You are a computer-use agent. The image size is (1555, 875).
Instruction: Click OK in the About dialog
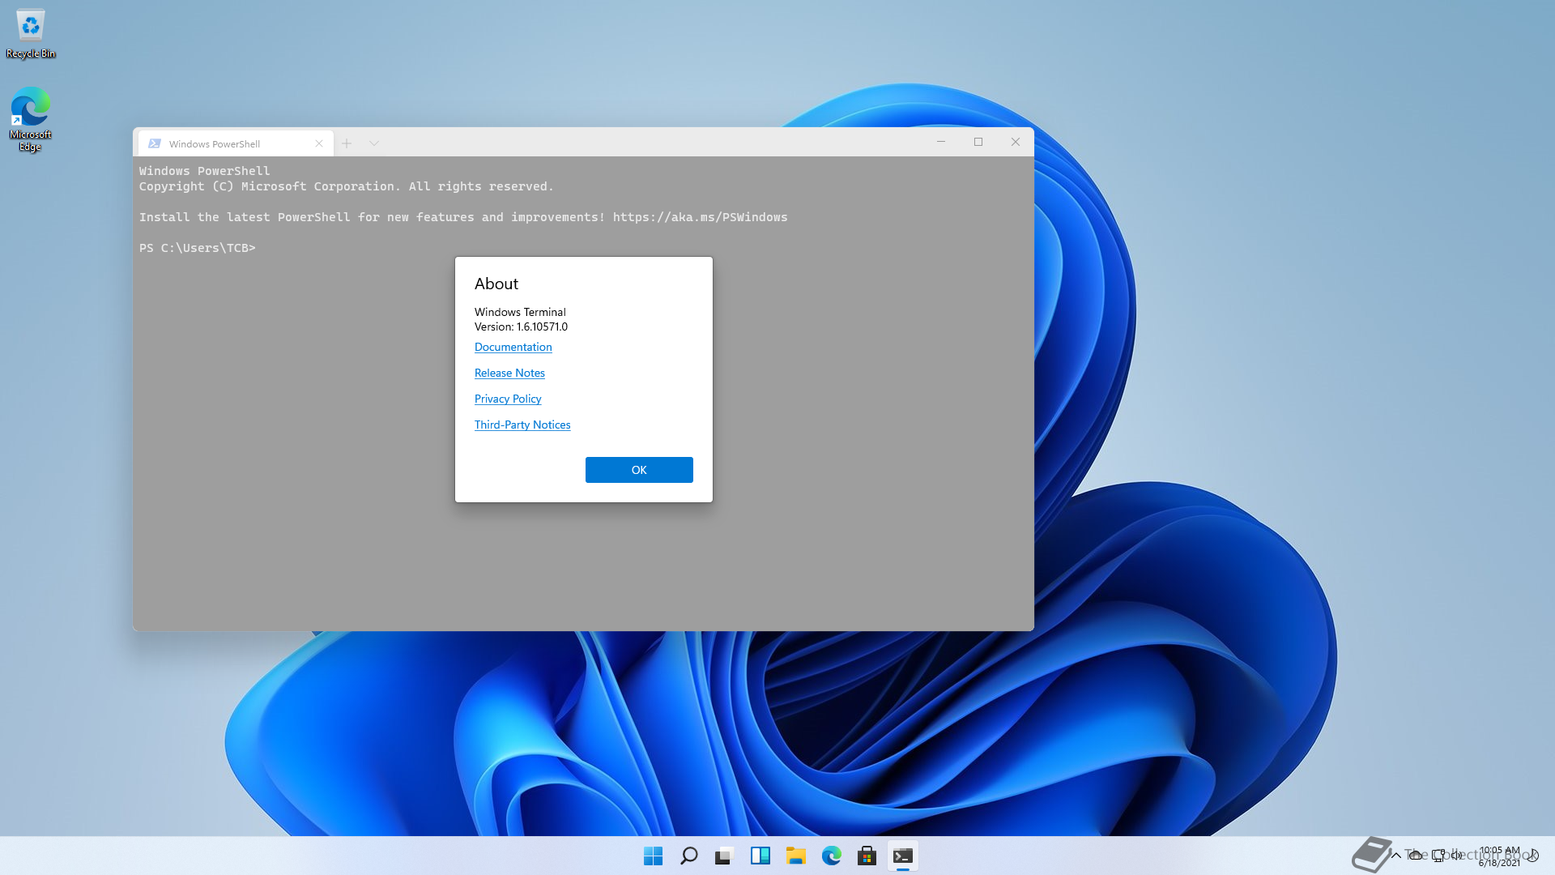[639, 470]
